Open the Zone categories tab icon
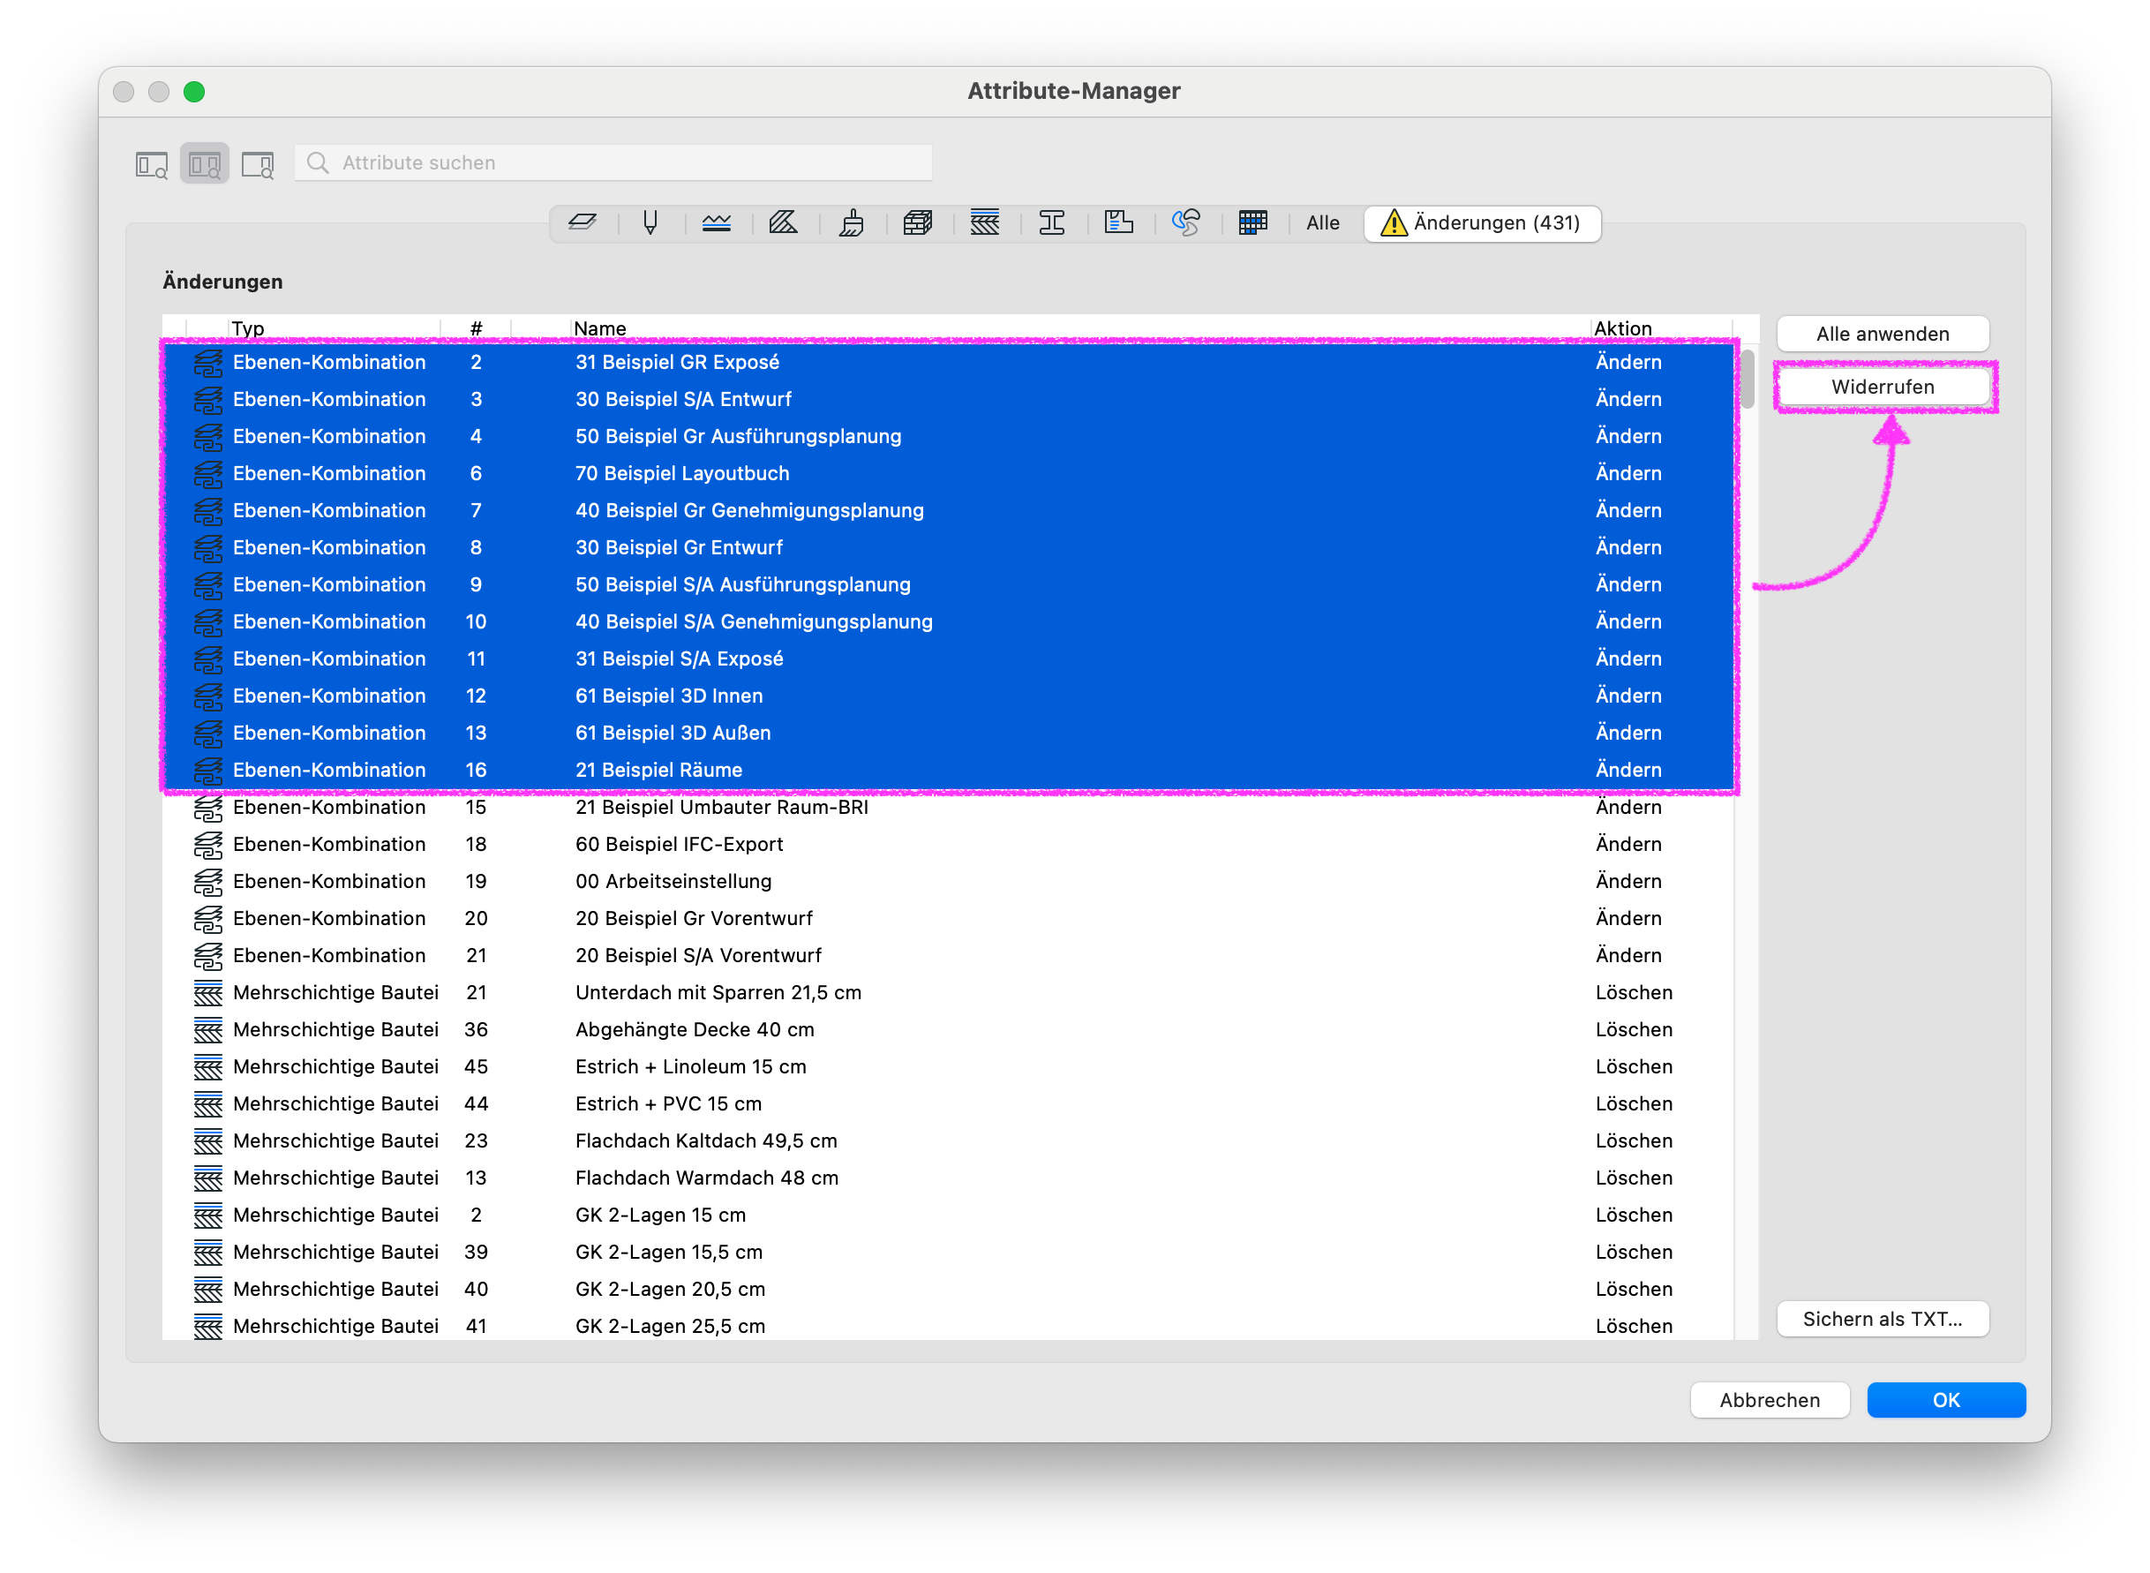Viewport: 2150px width, 1573px height. pos(1119,222)
